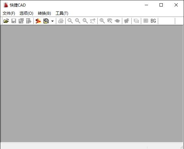This screenshot has width=184, height=149.
Task: Click the zoom window magnifier icon
Action: [x=85, y=21]
